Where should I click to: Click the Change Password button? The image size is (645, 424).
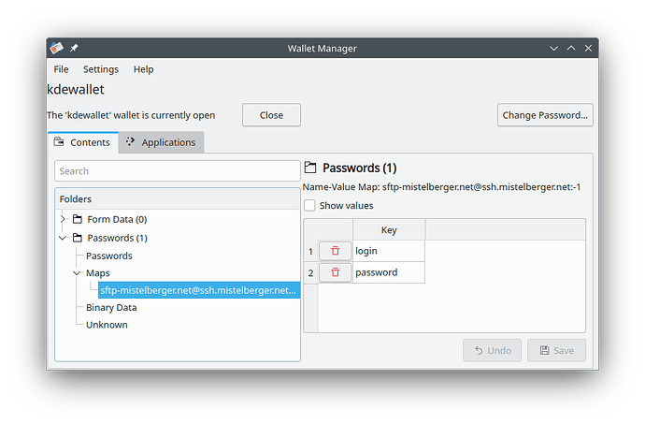pyautogui.click(x=545, y=115)
